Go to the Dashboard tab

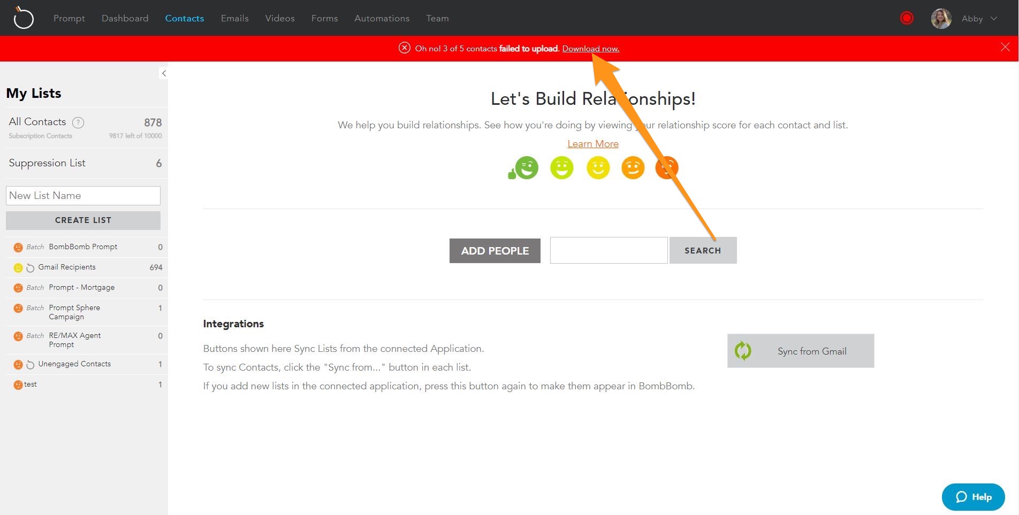(125, 18)
